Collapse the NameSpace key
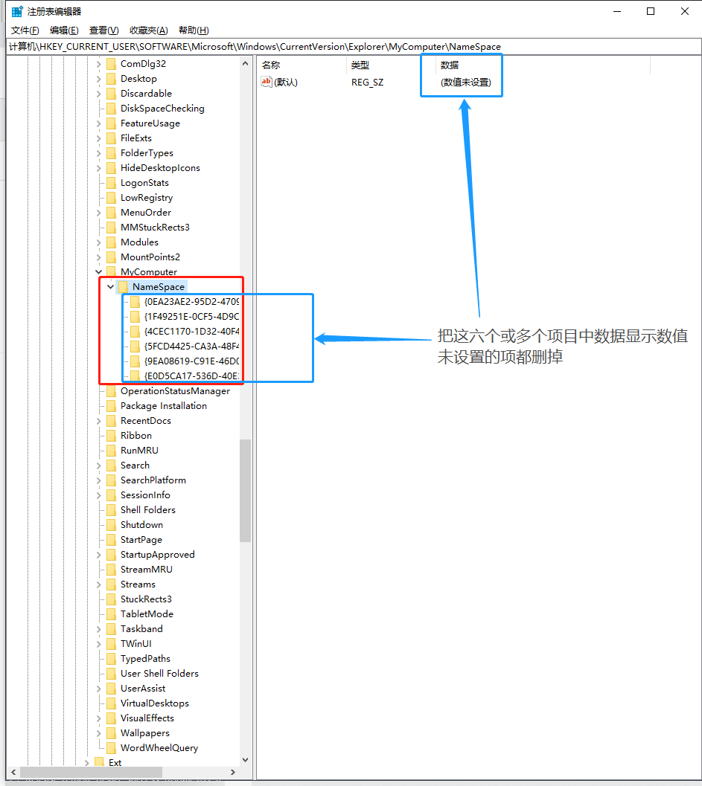This screenshot has height=786, width=702. click(110, 287)
